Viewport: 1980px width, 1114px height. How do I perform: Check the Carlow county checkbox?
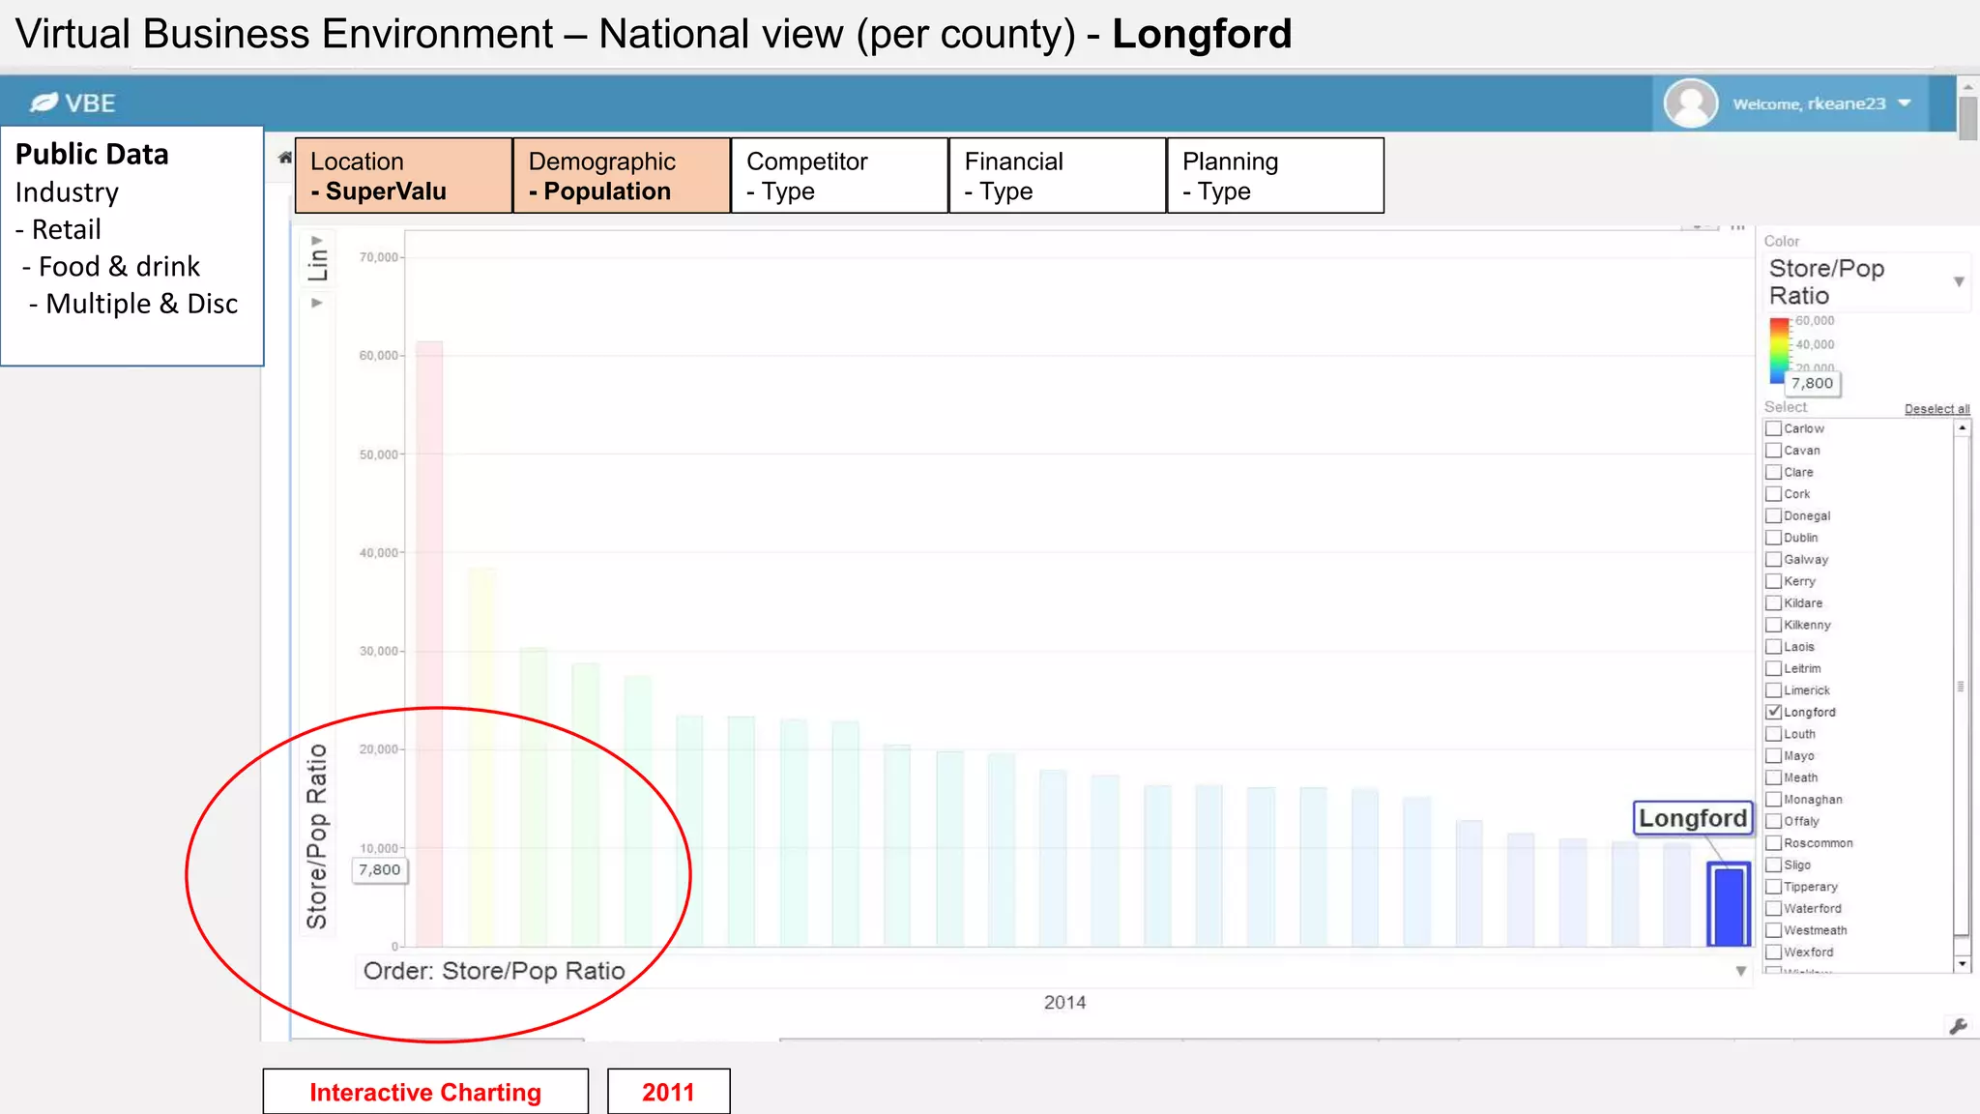pos(1773,428)
